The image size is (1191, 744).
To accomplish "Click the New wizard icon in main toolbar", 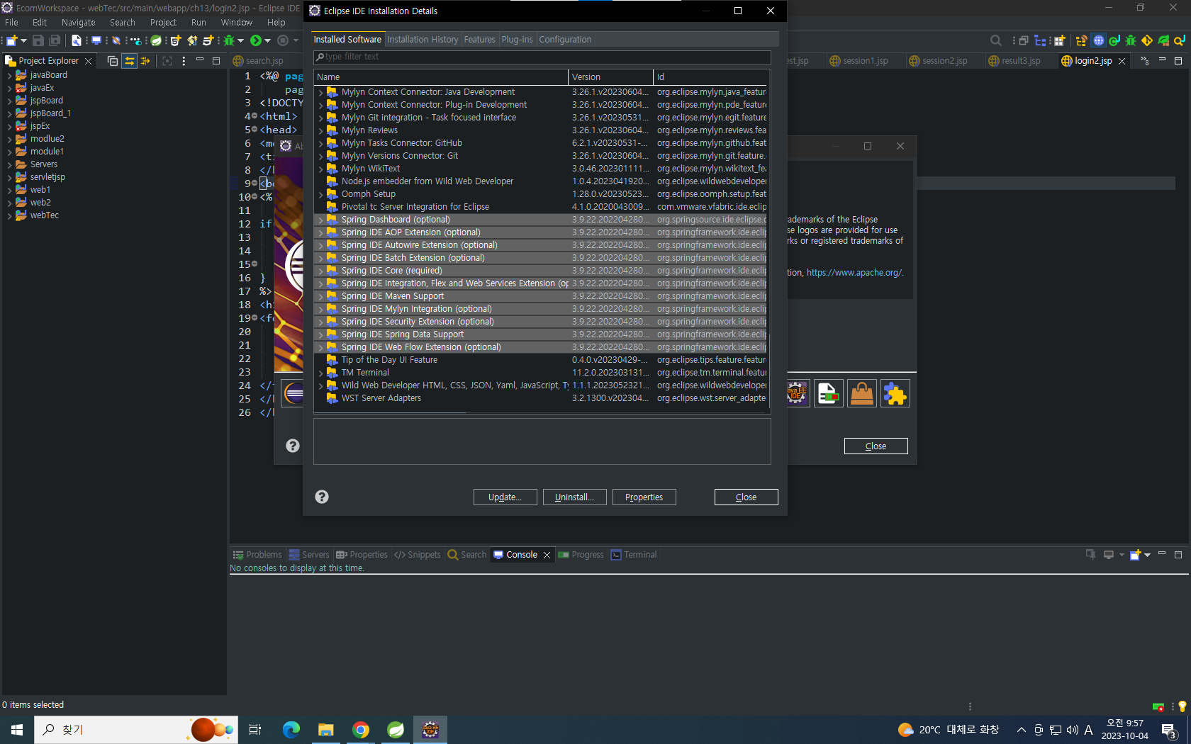I will (x=11, y=40).
